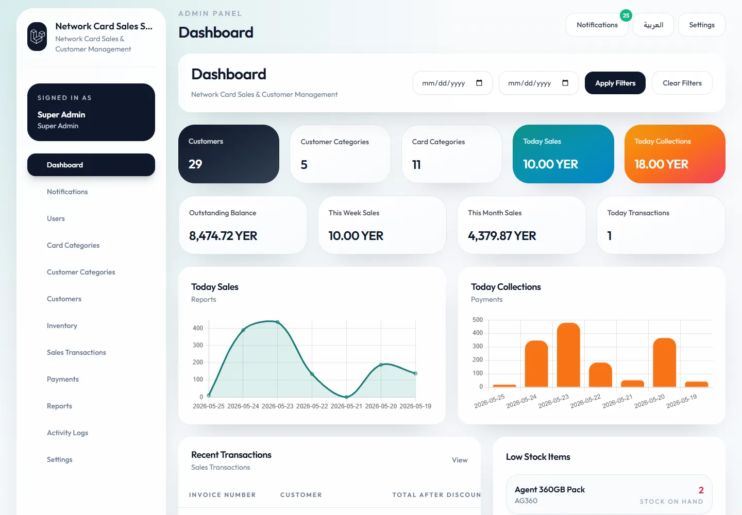Click the first mm/dd/yyyy date input
742x515 pixels.
pyautogui.click(x=452, y=83)
